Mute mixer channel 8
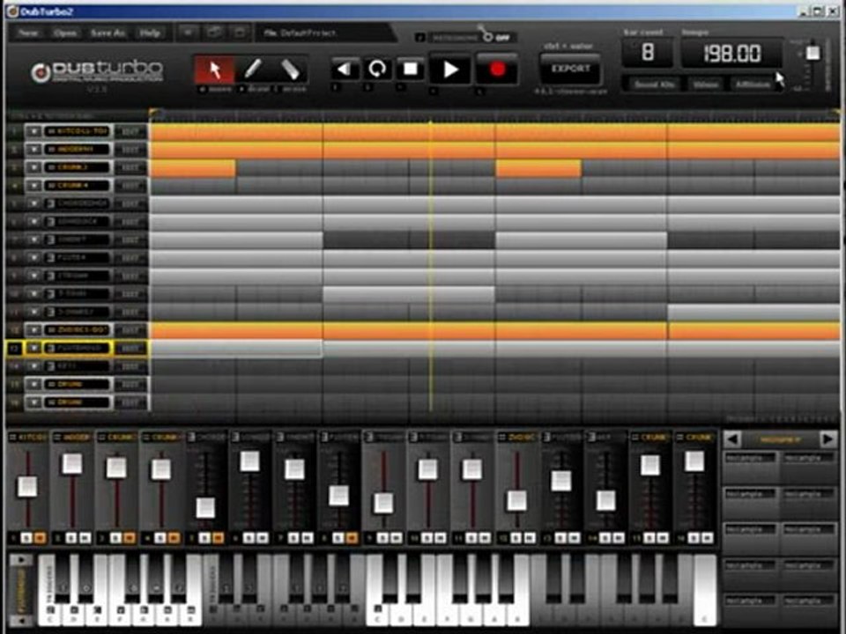The image size is (846, 634). point(352,538)
